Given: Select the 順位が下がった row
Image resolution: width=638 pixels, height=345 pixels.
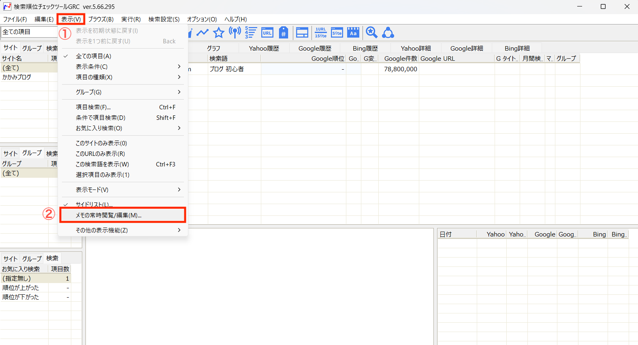Looking at the screenshot, I should tap(36, 297).
